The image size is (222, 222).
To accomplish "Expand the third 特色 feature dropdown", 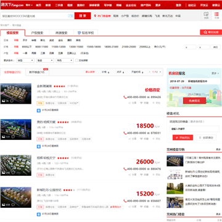I will pos(65,60).
